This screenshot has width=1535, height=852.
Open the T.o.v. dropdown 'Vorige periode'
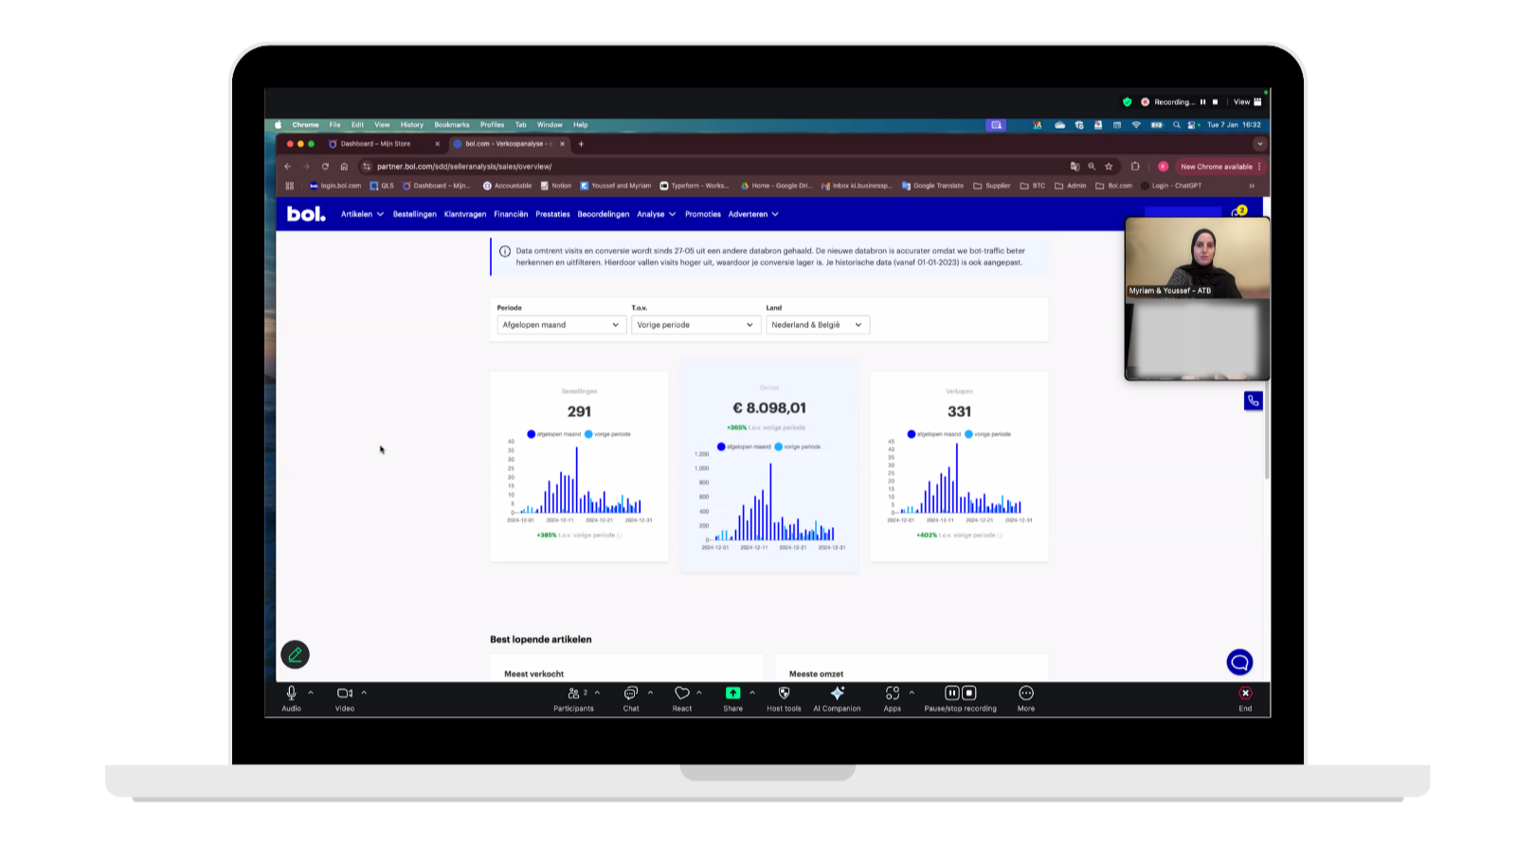coord(695,325)
